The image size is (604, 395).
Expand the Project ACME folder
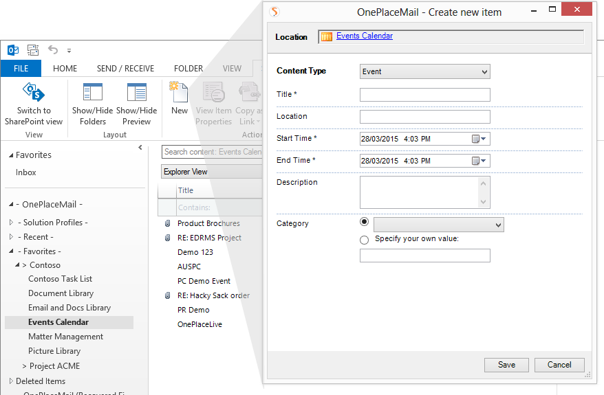tap(25, 366)
